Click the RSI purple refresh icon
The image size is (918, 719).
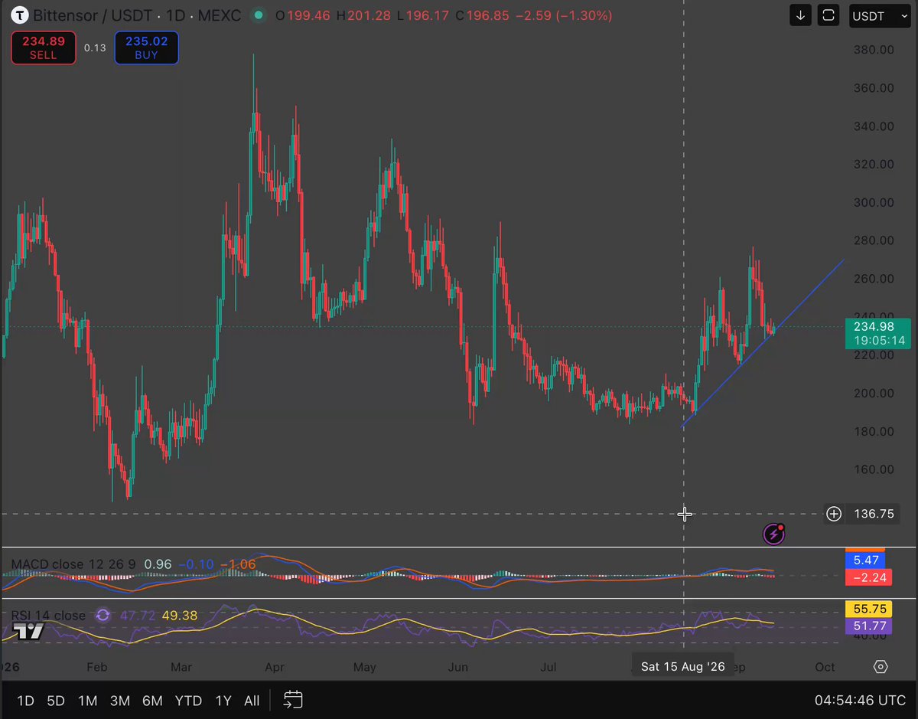tap(103, 615)
